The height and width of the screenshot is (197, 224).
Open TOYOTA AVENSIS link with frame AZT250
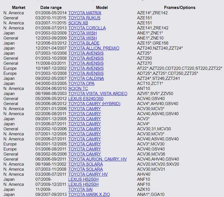pos(86,58)
